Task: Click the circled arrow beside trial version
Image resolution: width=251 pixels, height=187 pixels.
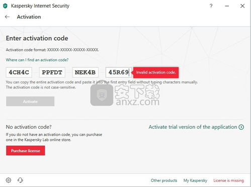Action: [x=241, y=127]
